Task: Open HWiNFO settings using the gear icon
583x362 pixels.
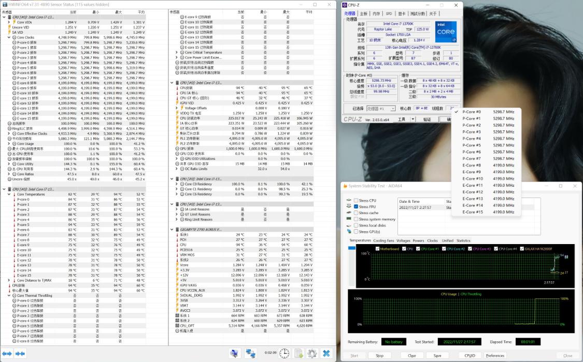Action: (x=312, y=353)
